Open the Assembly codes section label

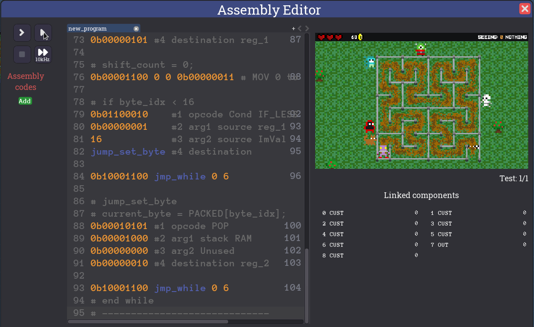(25, 82)
